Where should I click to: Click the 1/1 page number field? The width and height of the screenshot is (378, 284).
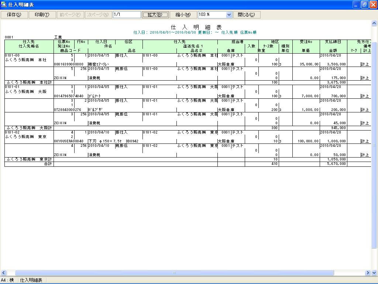click(127, 14)
